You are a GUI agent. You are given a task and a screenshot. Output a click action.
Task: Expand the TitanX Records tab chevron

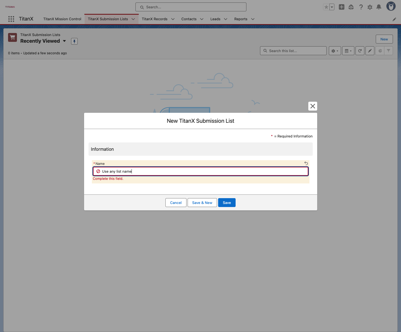tap(173, 19)
